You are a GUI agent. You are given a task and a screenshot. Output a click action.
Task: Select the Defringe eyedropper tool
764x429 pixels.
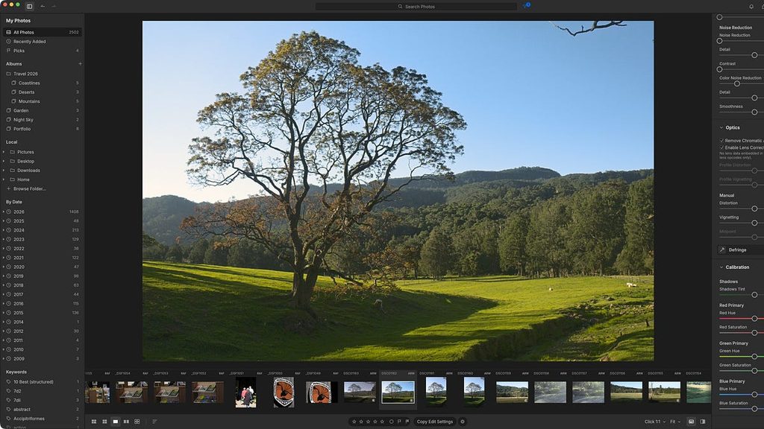pyautogui.click(x=722, y=250)
